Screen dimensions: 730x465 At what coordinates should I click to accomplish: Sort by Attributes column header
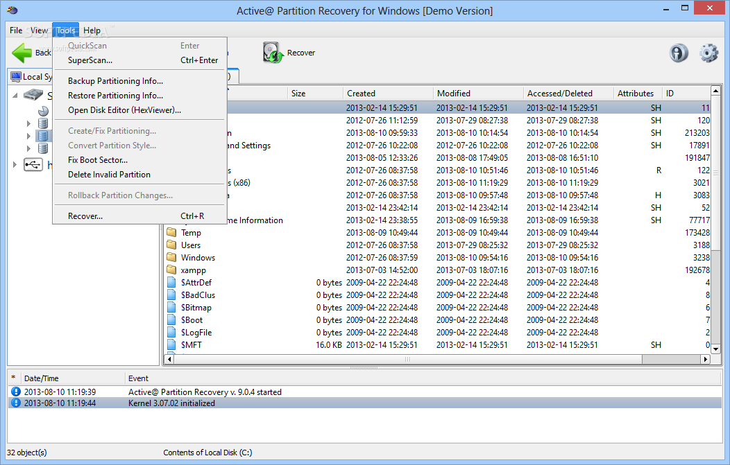click(x=638, y=94)
